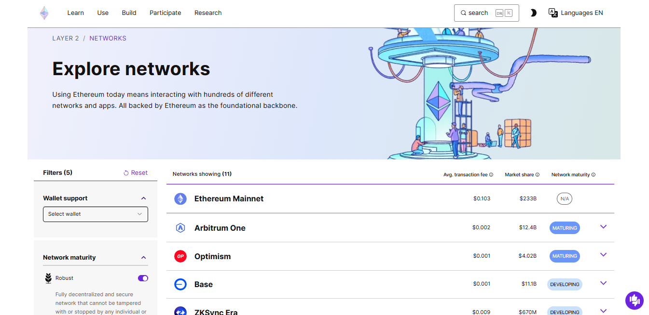
Task: Click Optimism's $4.02B market share
Action: [527, 256]
